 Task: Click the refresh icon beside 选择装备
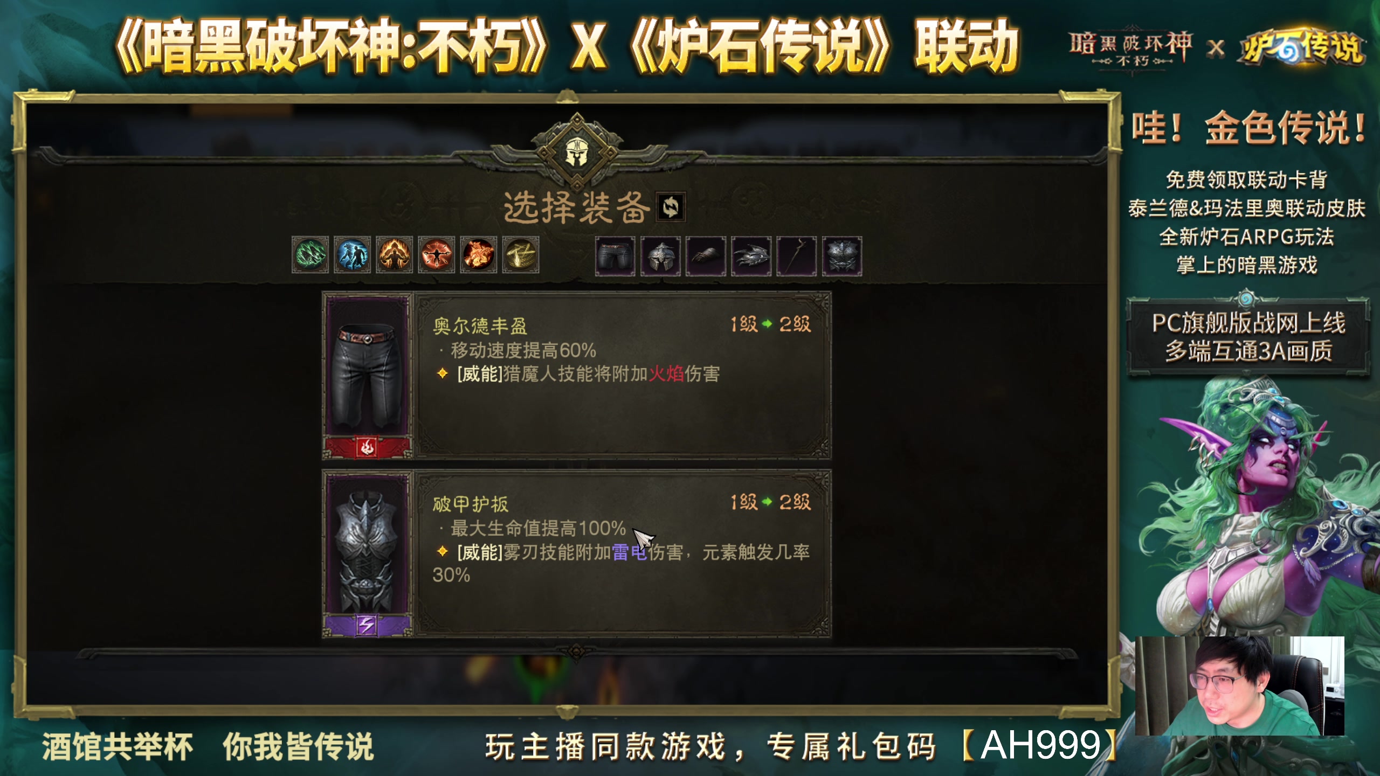point(671,207)
